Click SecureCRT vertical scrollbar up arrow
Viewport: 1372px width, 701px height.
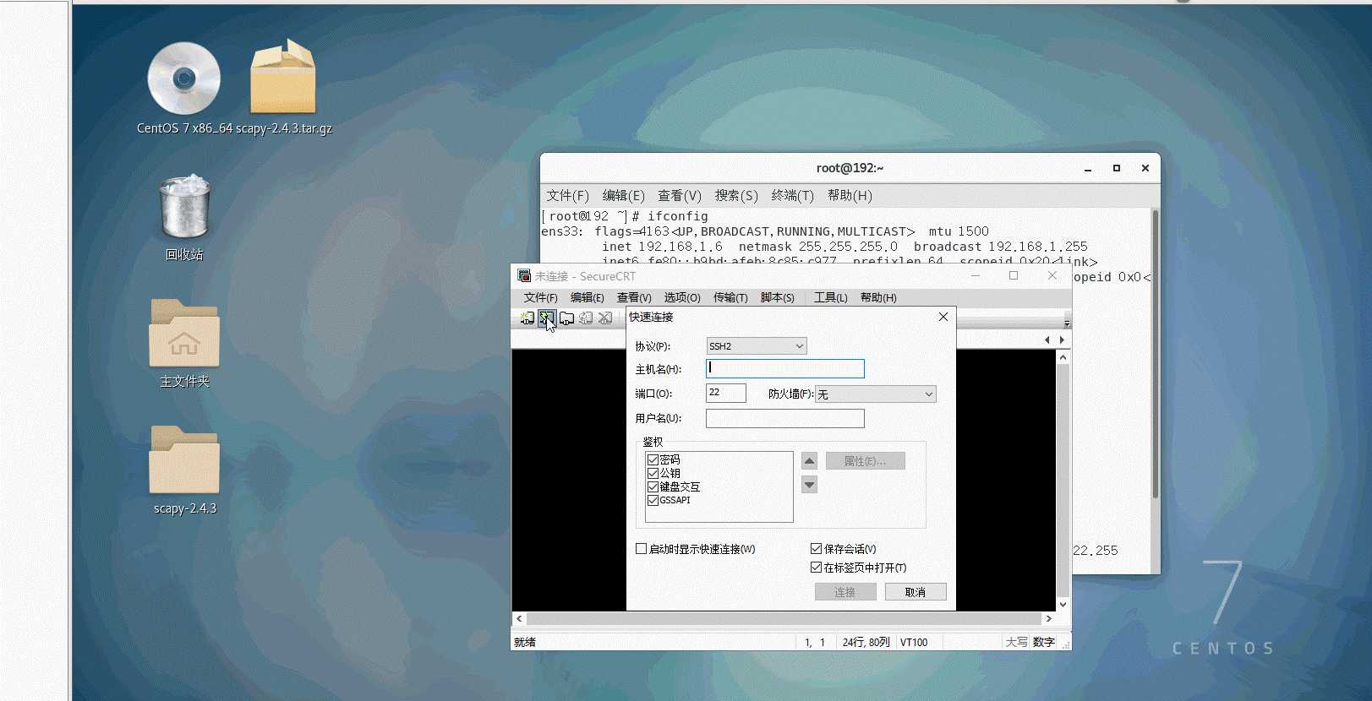(x=1063, y=357)
